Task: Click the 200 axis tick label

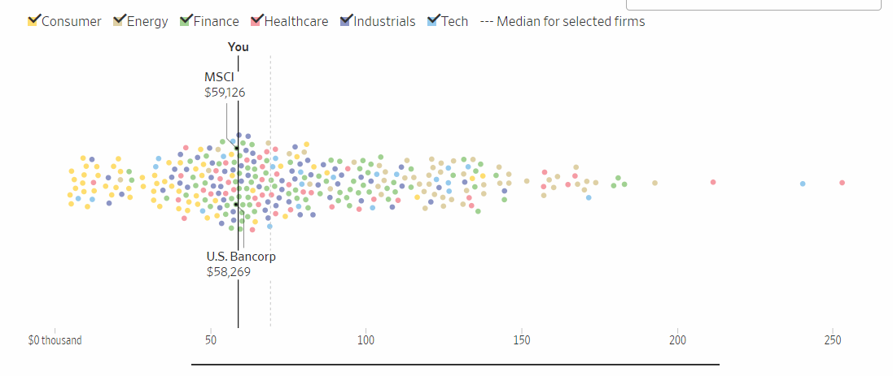Action: tap(677, 339)
